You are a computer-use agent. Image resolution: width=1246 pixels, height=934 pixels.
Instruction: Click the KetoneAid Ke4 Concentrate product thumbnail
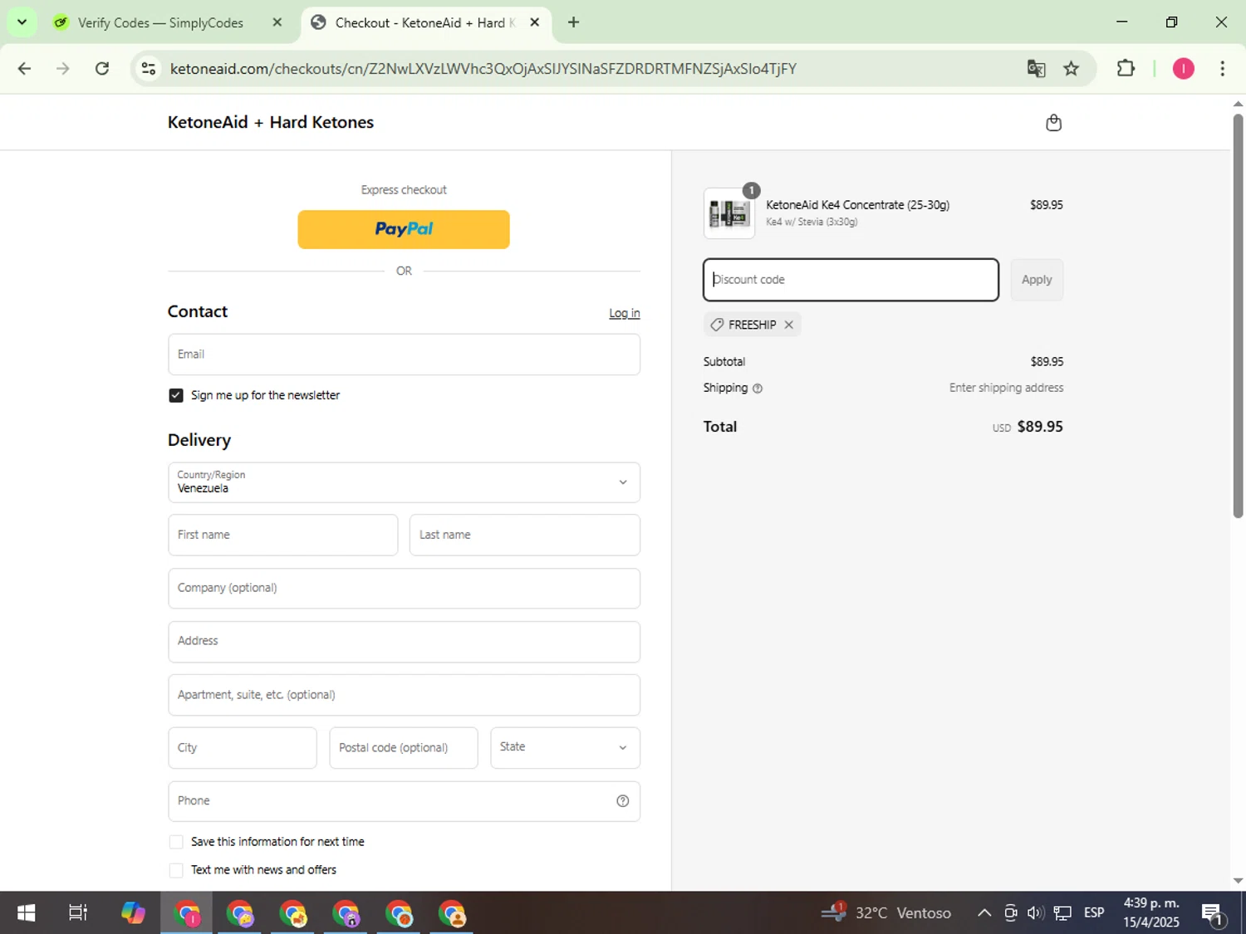coord(729,213)
